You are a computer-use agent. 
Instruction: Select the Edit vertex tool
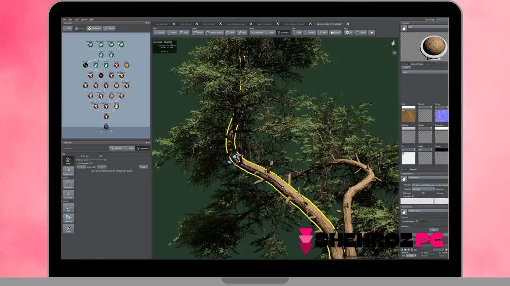(68, 207)
